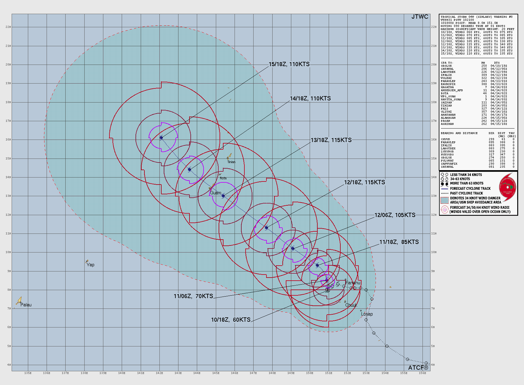Click the 12/06Z forecast position marker
The height and width of the screenshot is (385, 524).
click(293, 249)
